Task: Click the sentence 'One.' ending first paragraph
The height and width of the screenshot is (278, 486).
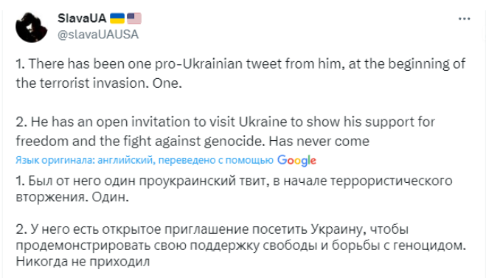Action: pos(167,83)
